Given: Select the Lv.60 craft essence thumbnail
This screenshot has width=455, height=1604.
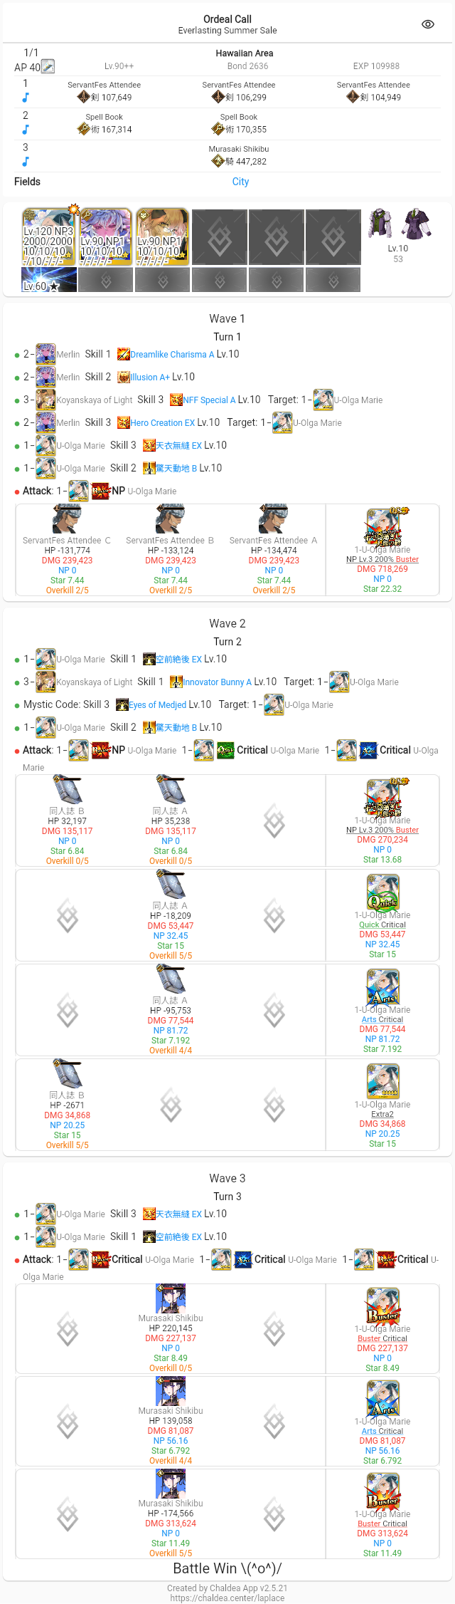Looking at the screenshot, I should 49,280.
